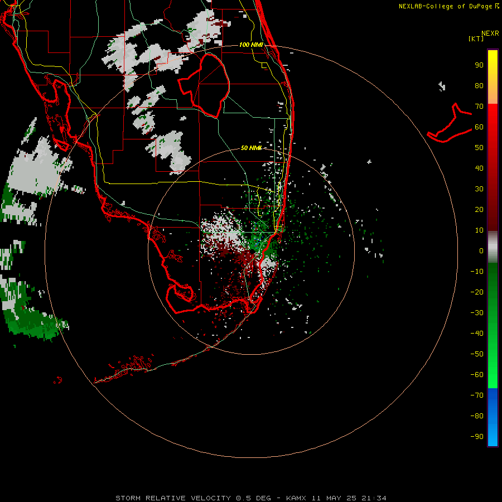Click the 'STORM RELATIVE VELOCITY 0.5 DEG' product title
Image resolution: width=502 pixels, height=502 pixels.
click(x=193, y=498)
